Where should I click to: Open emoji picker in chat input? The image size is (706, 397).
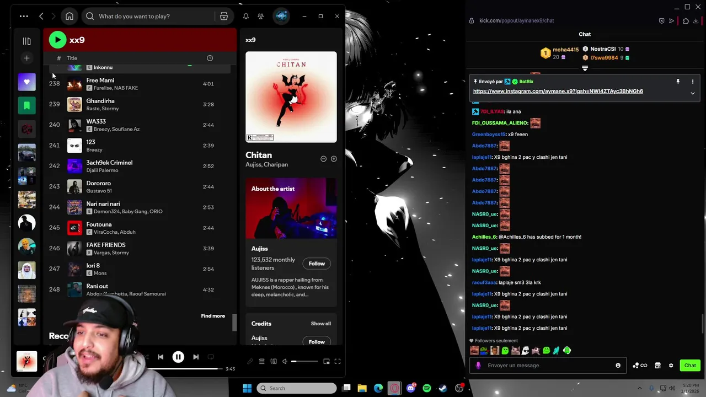click(x=618, y=365)
